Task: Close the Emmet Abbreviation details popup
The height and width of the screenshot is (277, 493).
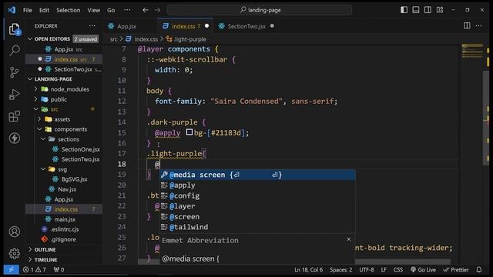Action: 349,239
